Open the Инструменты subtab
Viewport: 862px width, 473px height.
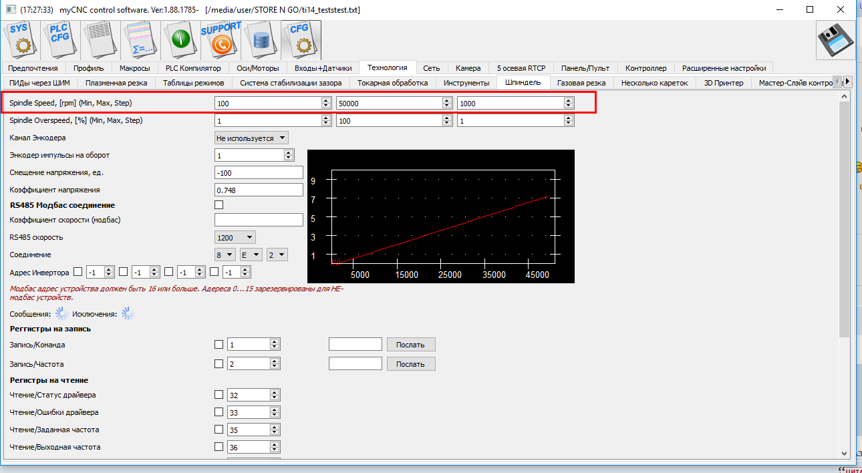click(467, 83)
